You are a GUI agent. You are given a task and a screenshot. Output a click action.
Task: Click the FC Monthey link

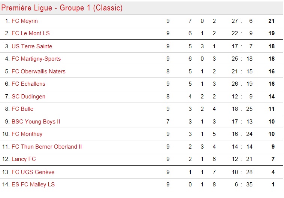(27, 134)
